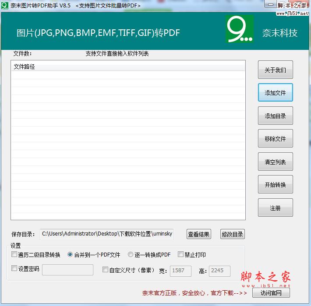Click the 文件数 label
311x306 pixels.
(22, 54)
